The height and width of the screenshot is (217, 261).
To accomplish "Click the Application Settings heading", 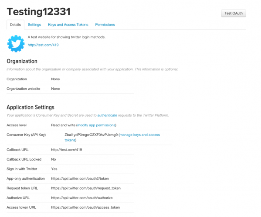I will [31, 108].
